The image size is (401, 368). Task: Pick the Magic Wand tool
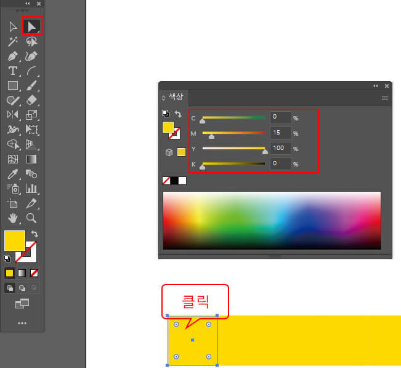[x=13, y=41]
